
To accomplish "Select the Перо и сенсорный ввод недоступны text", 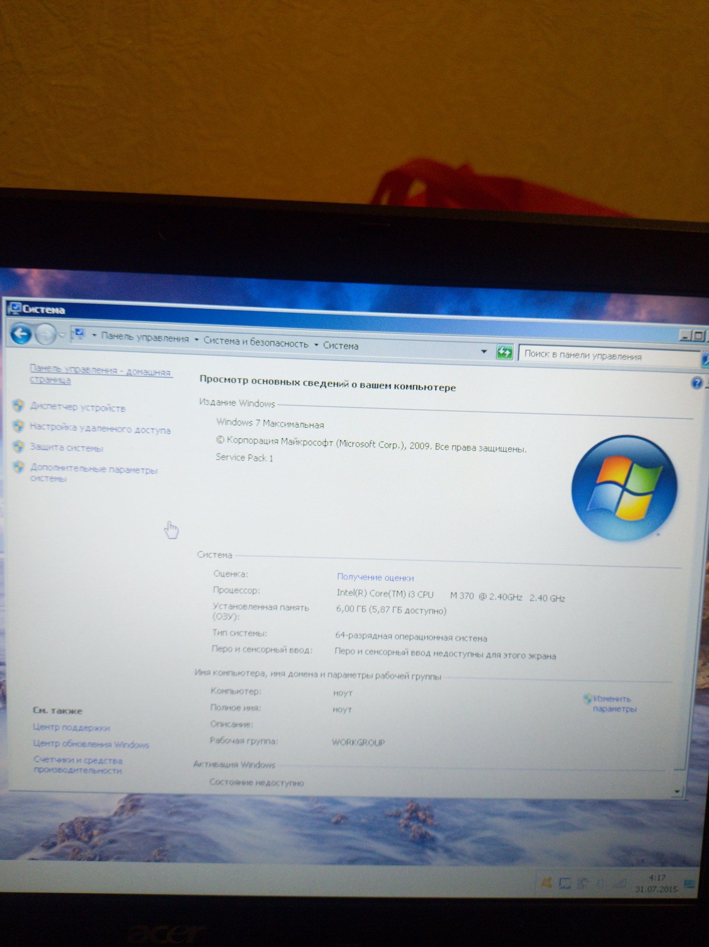I will coord(445,653).
